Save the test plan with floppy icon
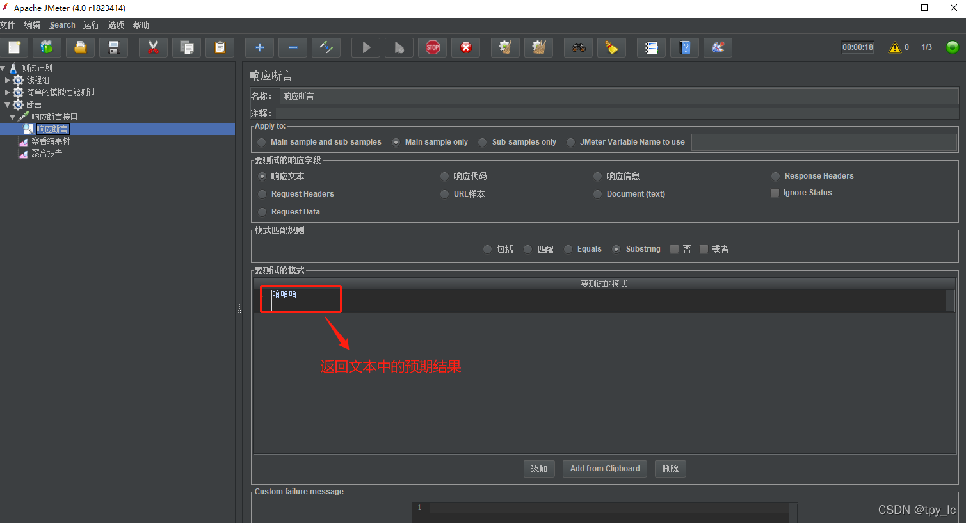Image resolution: width=966 pixels, height=523 pixels. click(x=114, y=47)
